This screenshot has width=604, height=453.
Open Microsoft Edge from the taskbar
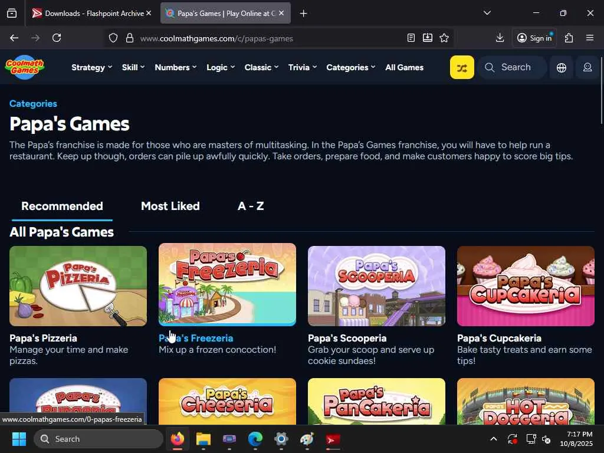tap(255, 439)
